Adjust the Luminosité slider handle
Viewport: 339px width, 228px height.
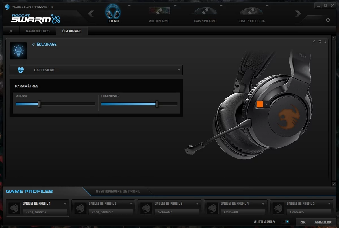point(157,104)
